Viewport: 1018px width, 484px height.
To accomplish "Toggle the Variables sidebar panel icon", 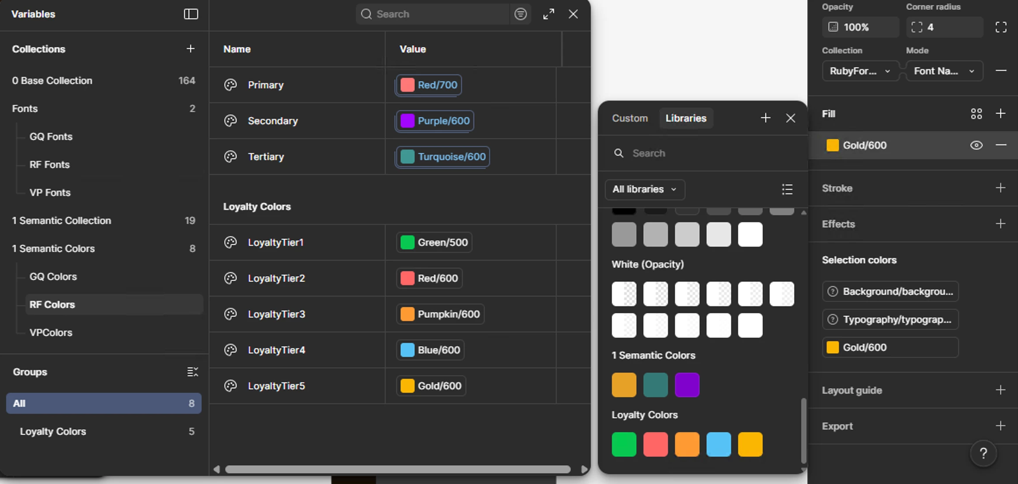I will tap(191, 14).
